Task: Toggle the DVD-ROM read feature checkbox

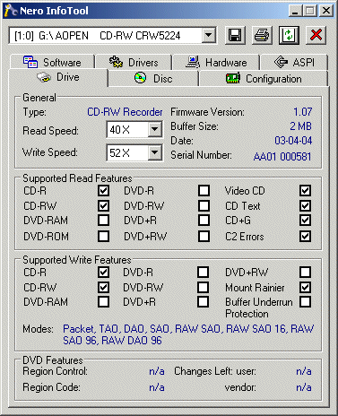Action: pos(103,236)
